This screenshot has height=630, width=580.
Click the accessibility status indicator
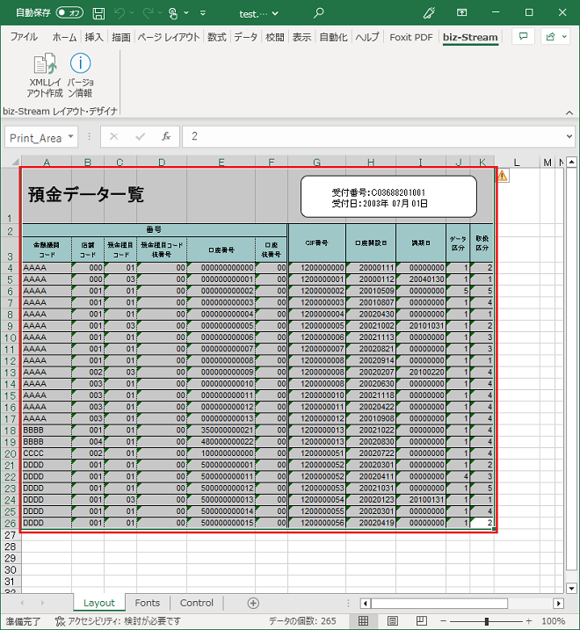coord(118,621)
